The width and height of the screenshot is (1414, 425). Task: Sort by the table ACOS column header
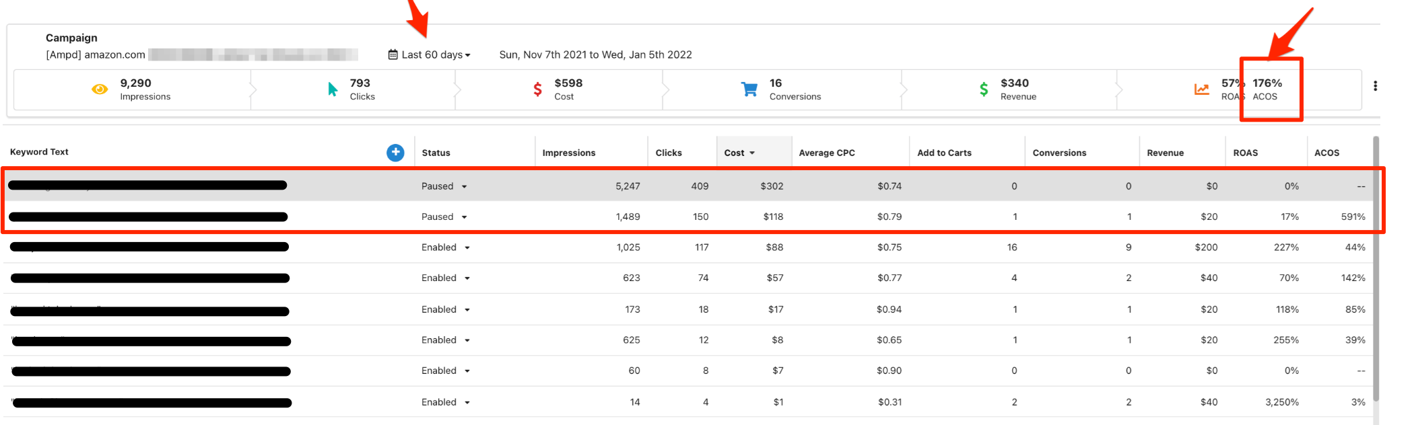tap(1326, 153)
